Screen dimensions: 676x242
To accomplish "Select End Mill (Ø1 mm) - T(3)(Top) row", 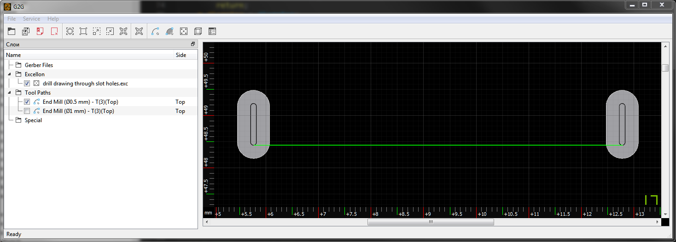I will (78, 111).
